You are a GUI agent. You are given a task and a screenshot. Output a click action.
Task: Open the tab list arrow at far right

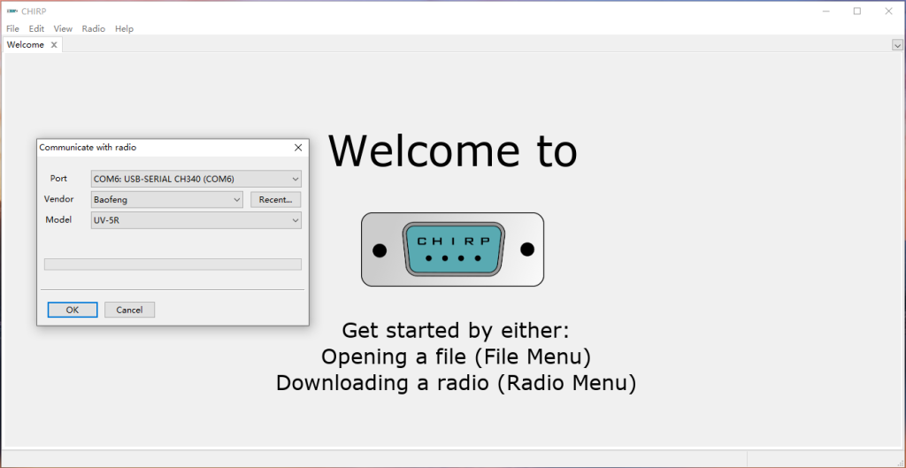click(x=897, y=45)
